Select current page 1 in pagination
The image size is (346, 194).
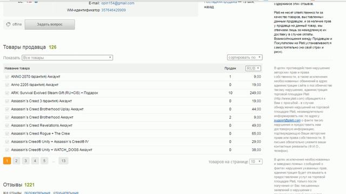7,161
